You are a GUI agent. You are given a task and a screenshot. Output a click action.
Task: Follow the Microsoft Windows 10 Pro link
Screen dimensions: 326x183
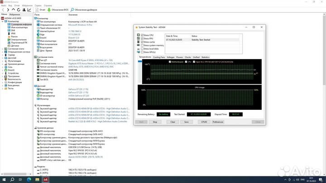[x=80, y=25]
